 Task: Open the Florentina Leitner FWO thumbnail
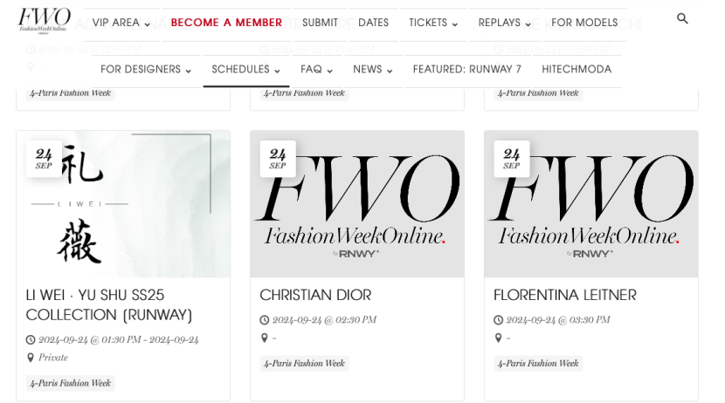[590, 204]
